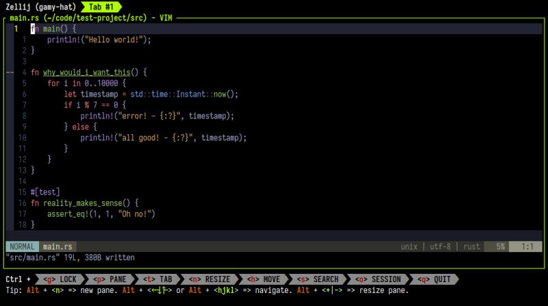
Task: Click the why_would_i_want_this function name
Action: point(87,73)
